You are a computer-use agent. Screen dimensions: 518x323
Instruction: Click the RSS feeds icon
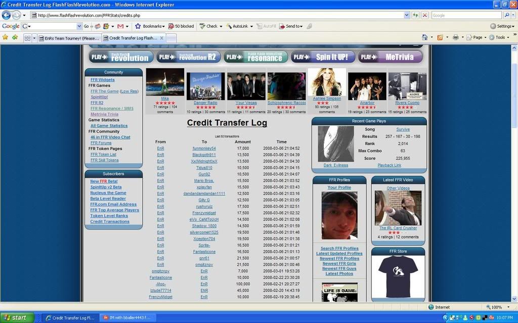[x=440, y=37]
